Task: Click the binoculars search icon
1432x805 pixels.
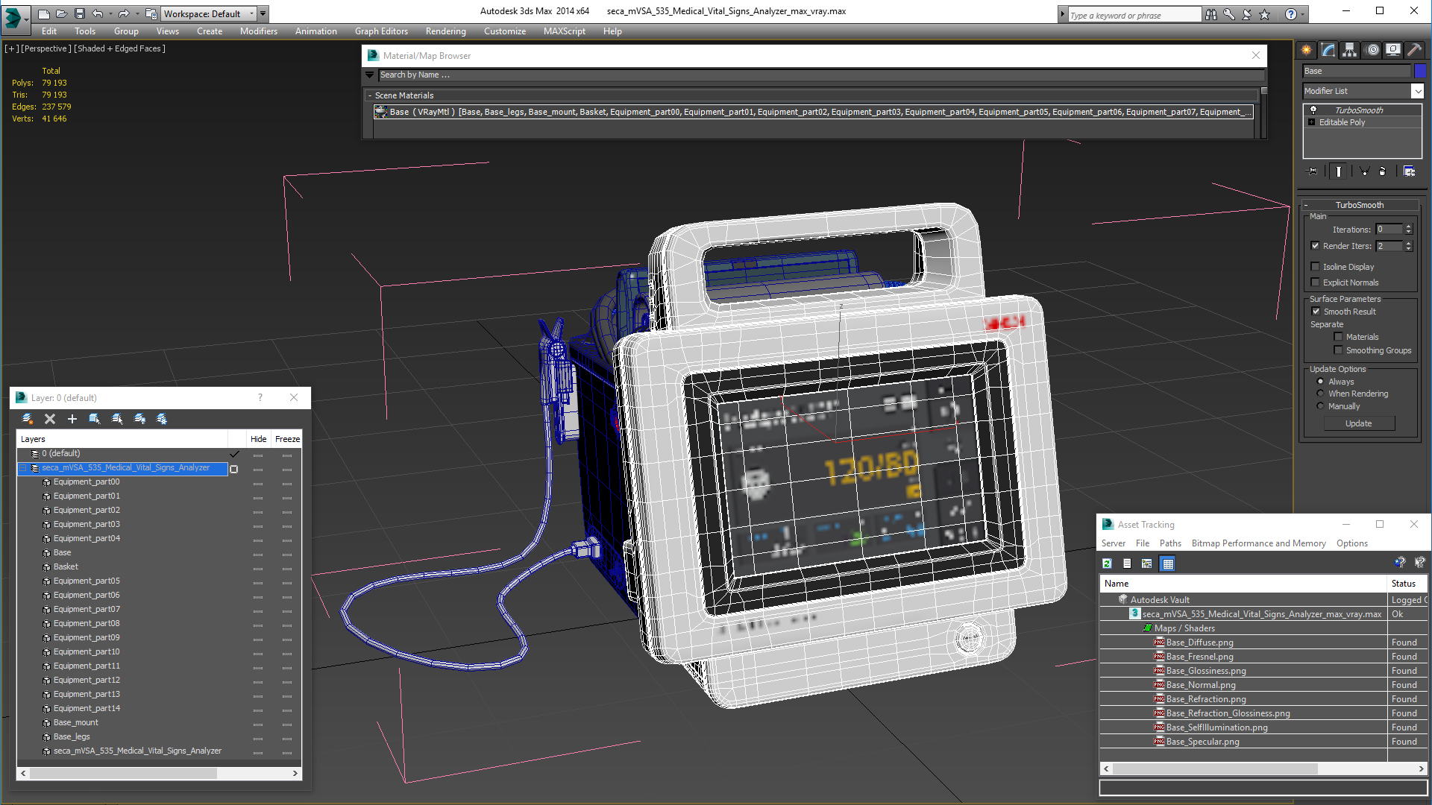Action: click(1210, 14)
